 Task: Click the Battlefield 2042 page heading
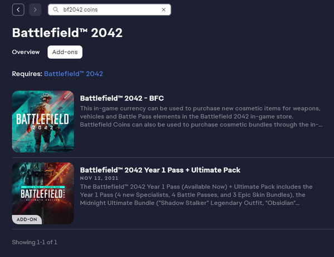click(x=67, y=33)
